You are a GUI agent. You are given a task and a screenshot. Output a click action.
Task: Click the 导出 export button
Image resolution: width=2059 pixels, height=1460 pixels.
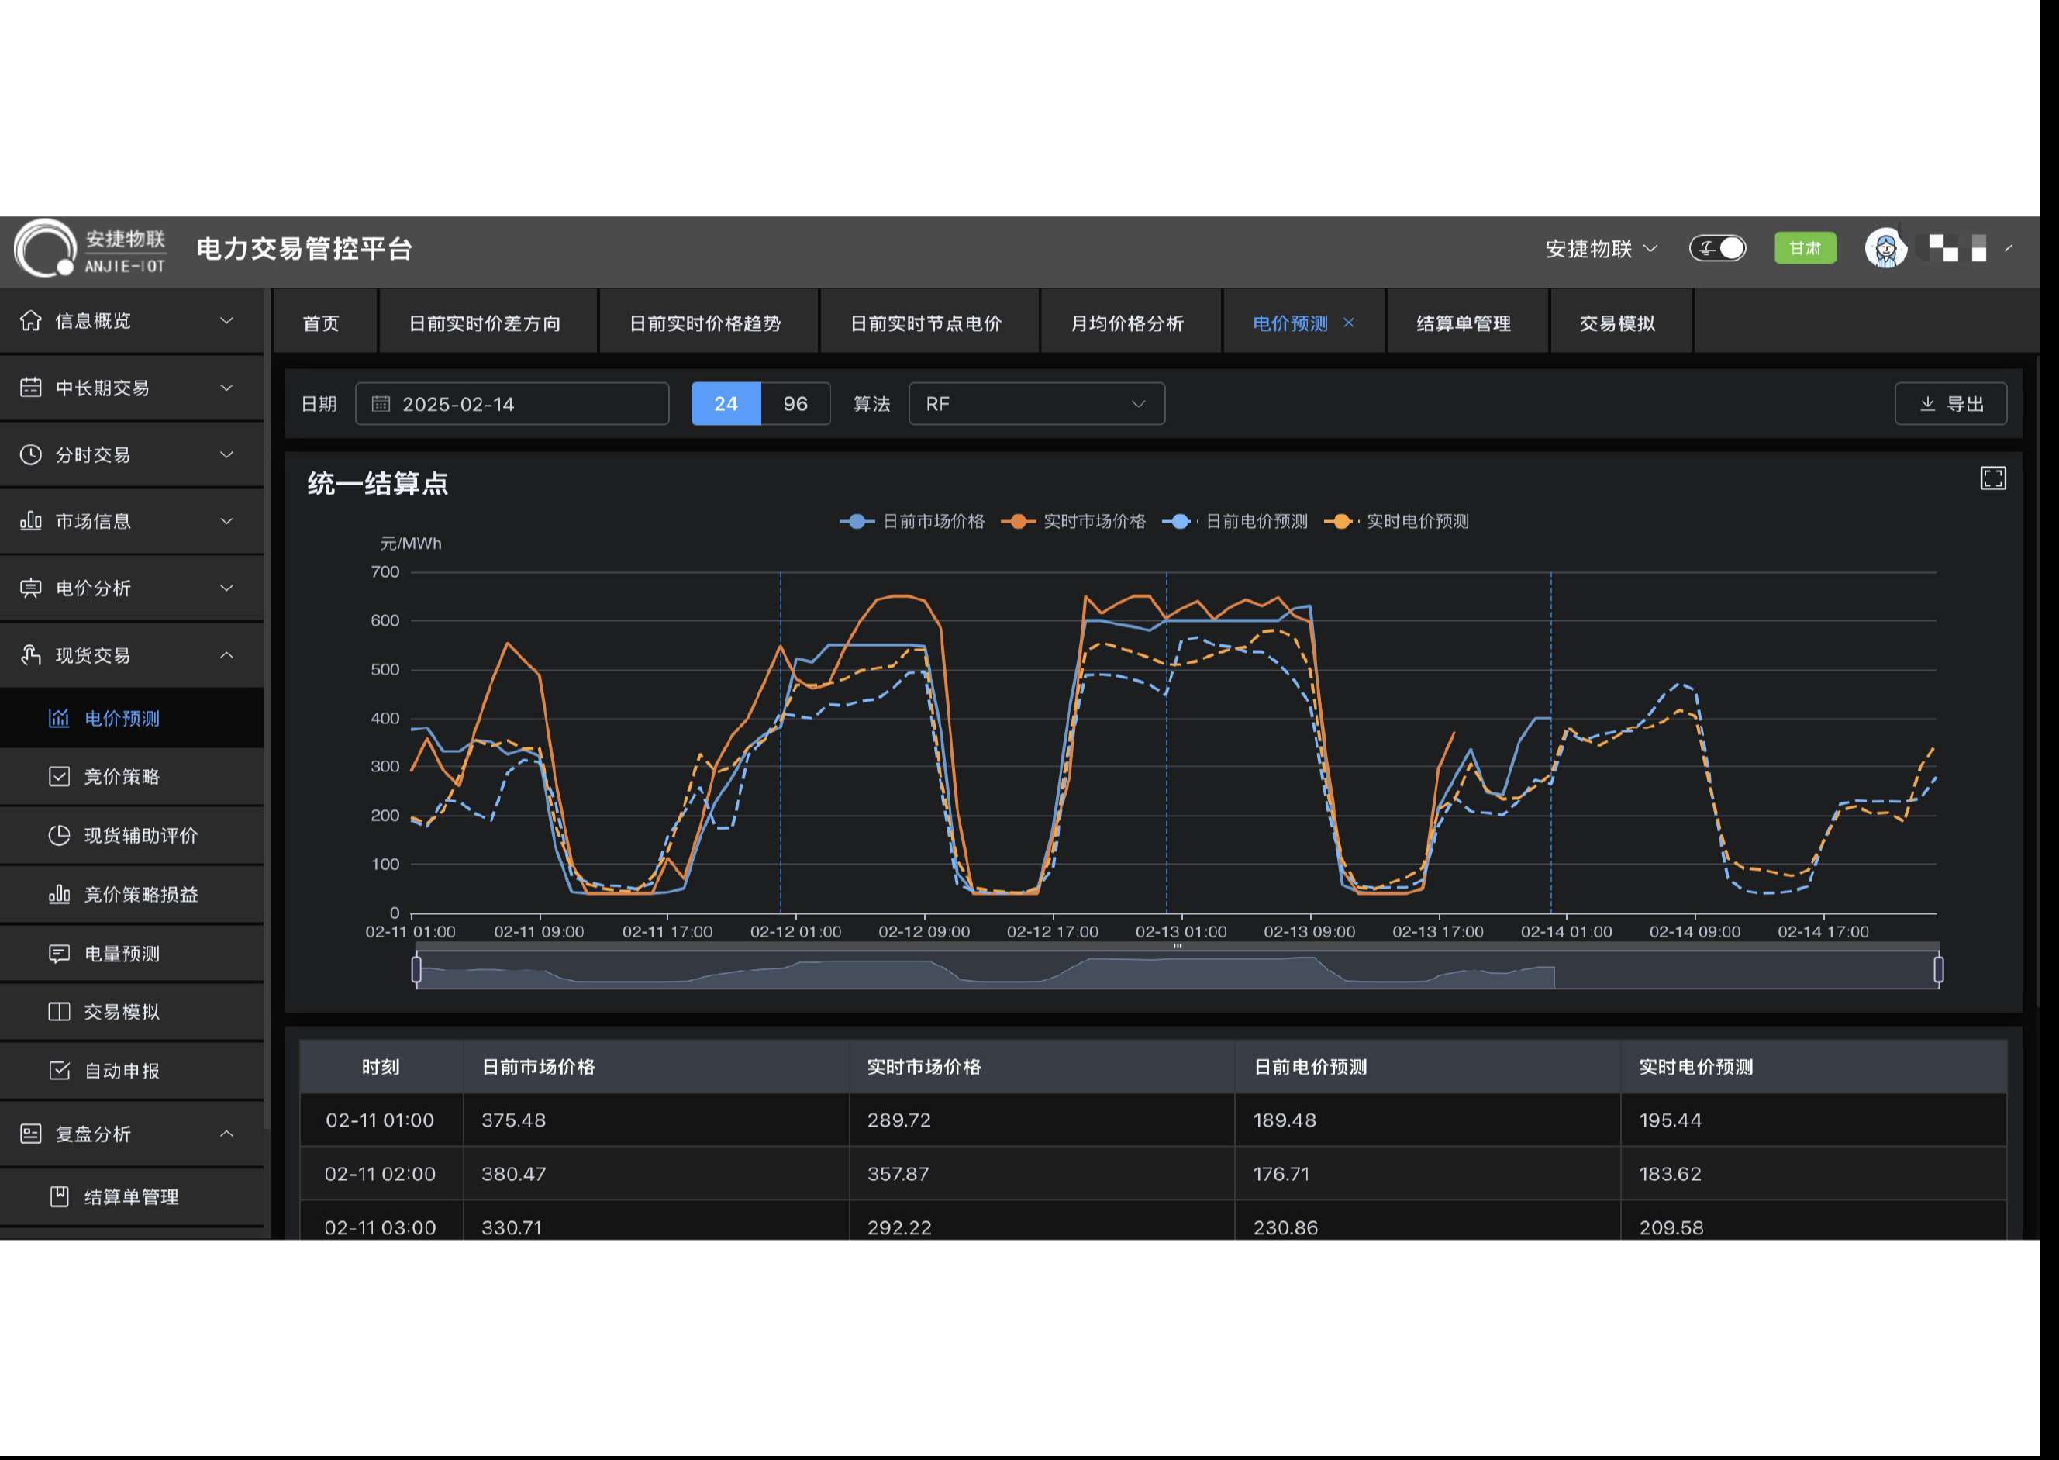click(x=1950, y=404)
